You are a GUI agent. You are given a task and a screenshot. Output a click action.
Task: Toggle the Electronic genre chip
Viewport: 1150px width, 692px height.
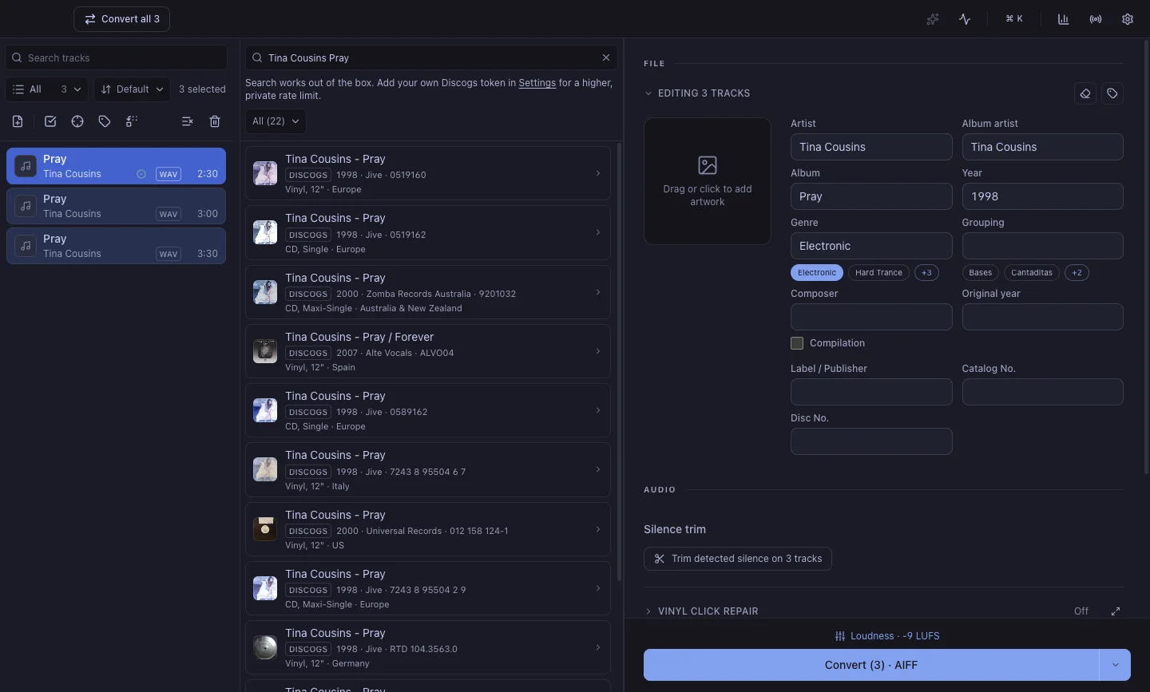pos(817,273)
